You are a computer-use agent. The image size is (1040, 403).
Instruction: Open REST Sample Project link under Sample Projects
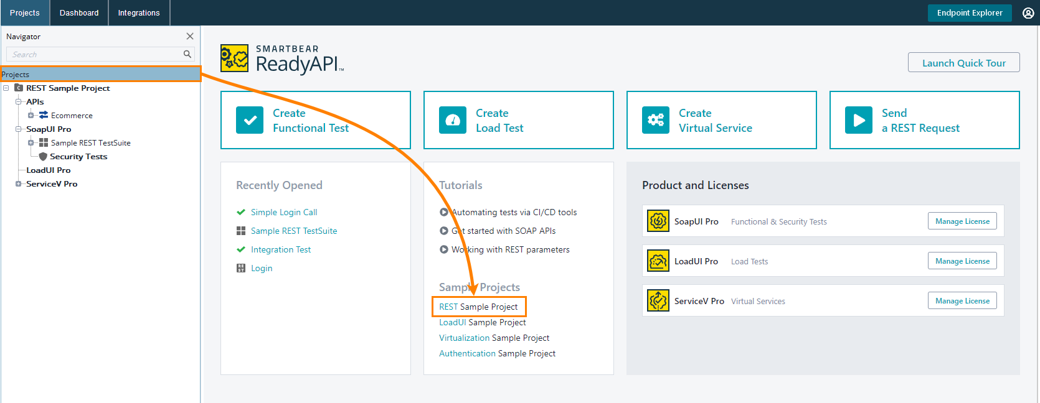pyautogui.click(x=478, y=307)
